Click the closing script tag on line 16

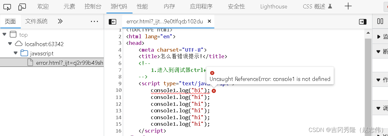tap(152, 131)
